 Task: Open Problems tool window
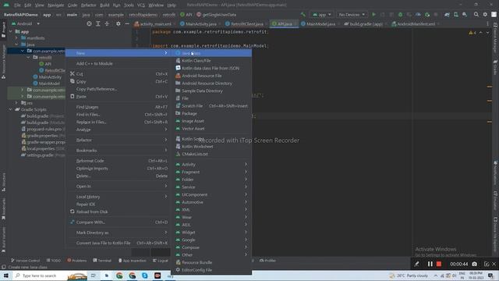(x=77, y=261)
